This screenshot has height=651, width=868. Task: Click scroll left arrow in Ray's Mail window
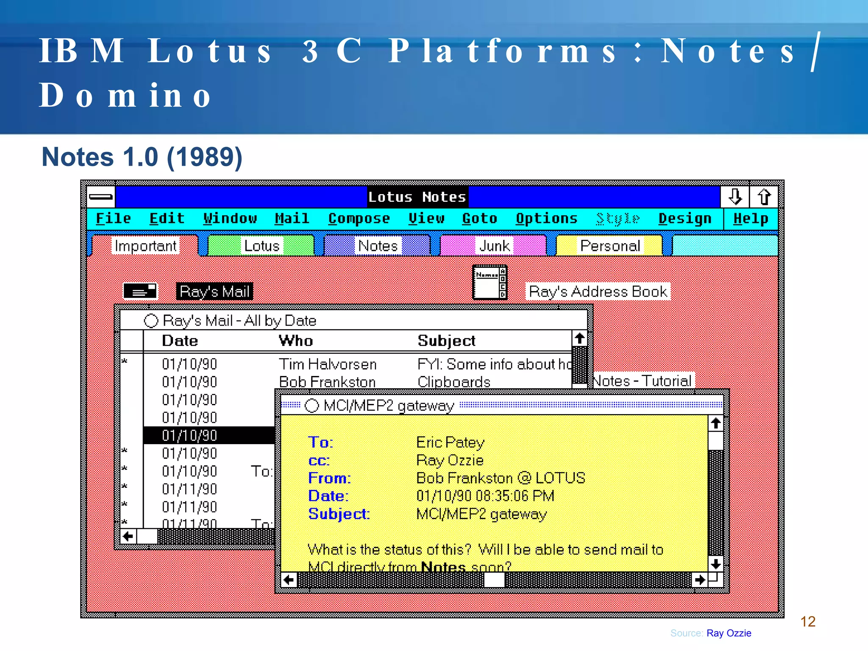pyautogui.click(x=128, y=537)
